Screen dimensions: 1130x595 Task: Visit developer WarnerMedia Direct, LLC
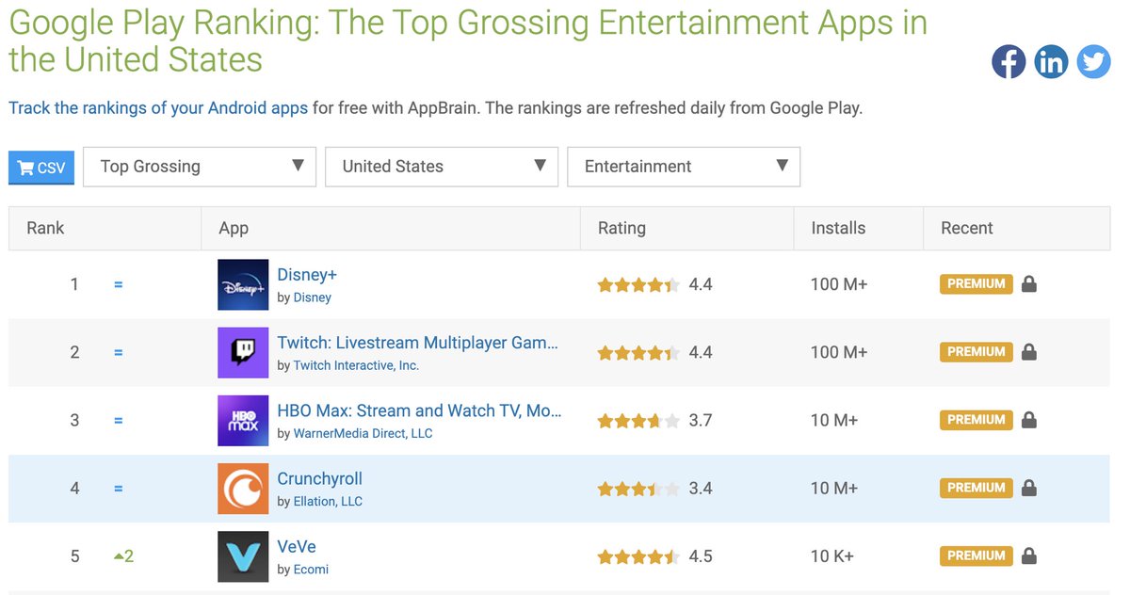click(x=363, y=434)
